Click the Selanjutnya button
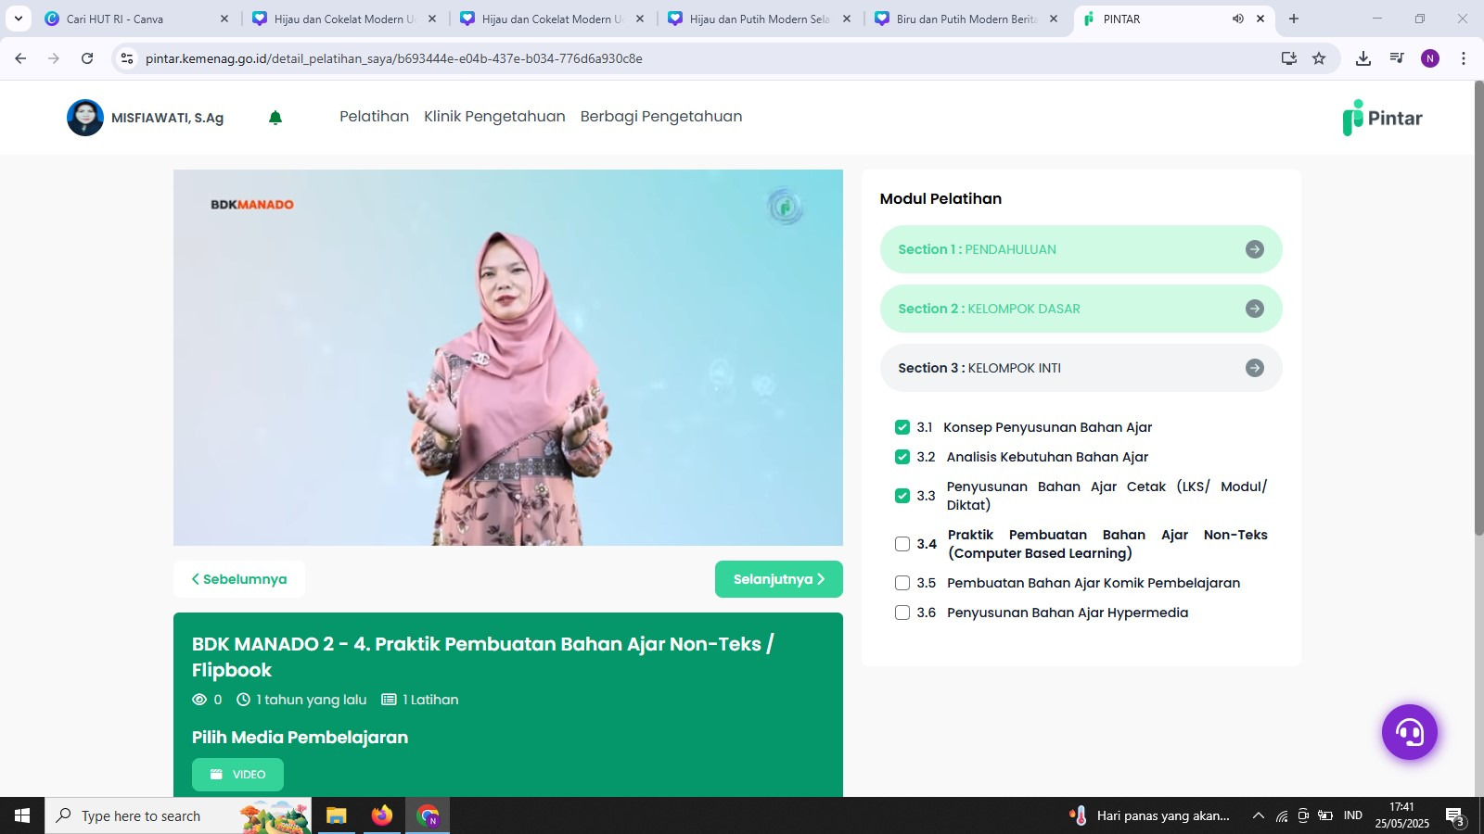1484x834 pixels. (x=778, y=579)
